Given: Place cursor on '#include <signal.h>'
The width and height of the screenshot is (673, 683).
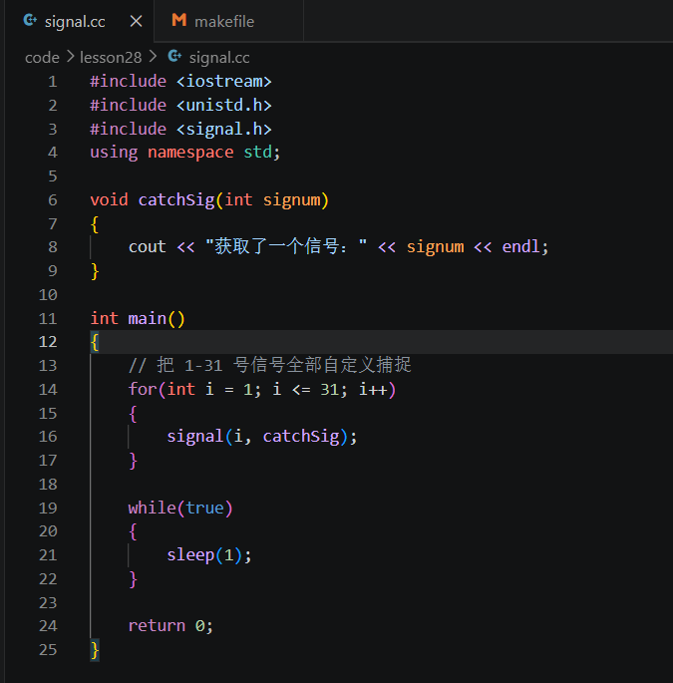Looking at the screenshot, I should [x=180, y=129].
